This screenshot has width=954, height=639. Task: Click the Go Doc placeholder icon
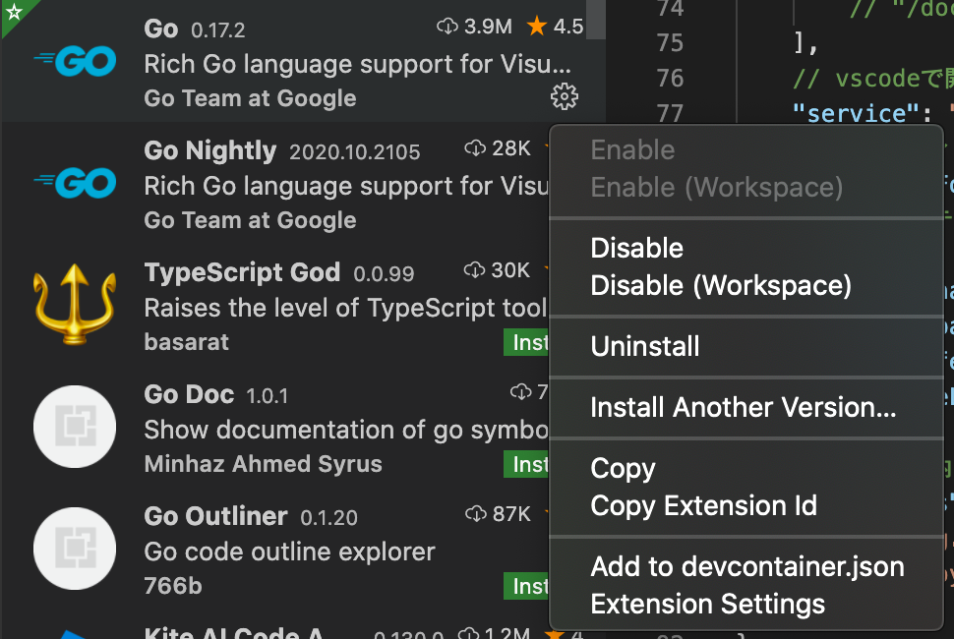pos(74,427)
